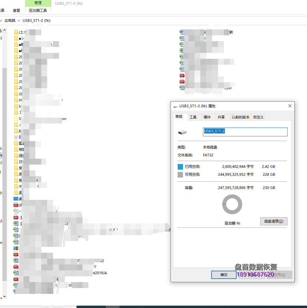Close the USB3_ST1-2 properties dialog
This screenshot has height=308, width=307.
tap(290, 106)
